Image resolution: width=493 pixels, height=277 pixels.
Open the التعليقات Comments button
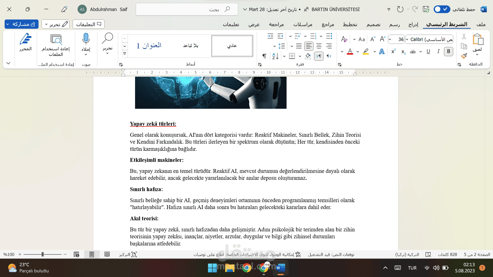point(89,24)
